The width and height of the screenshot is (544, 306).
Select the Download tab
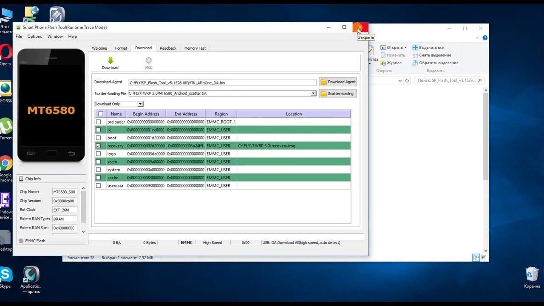[143, 48]
